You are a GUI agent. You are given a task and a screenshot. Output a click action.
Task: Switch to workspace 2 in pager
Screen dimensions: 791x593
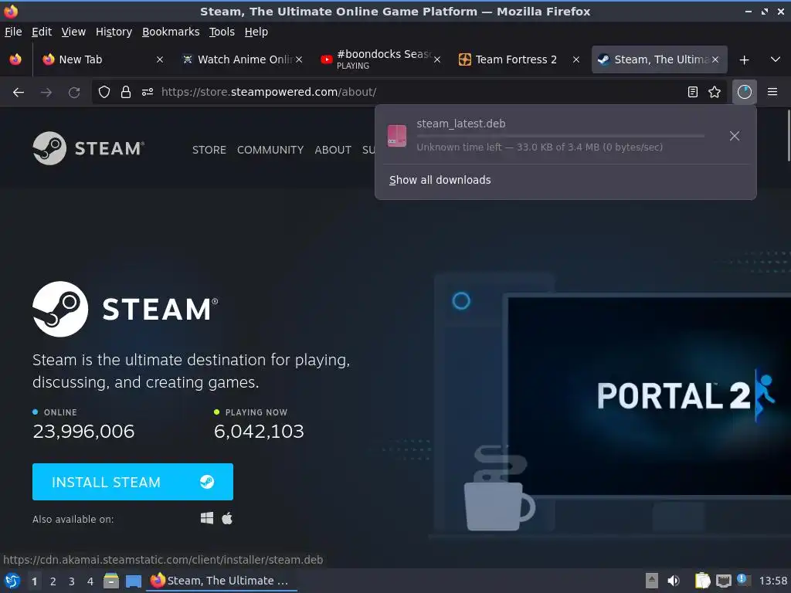[53, 581]
